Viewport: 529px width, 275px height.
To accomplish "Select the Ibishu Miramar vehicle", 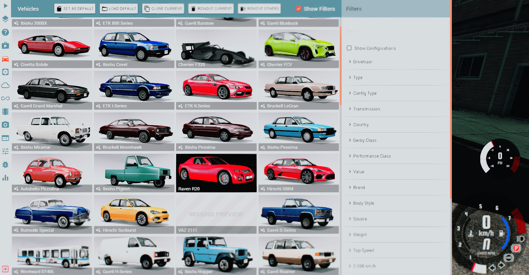I will (x=52, y=131).
